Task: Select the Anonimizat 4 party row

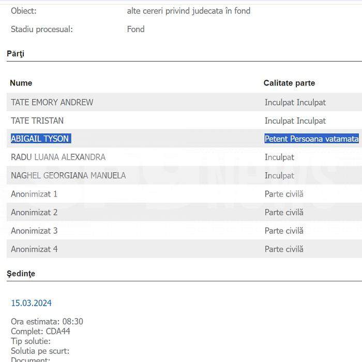Action: coord(34,249)
